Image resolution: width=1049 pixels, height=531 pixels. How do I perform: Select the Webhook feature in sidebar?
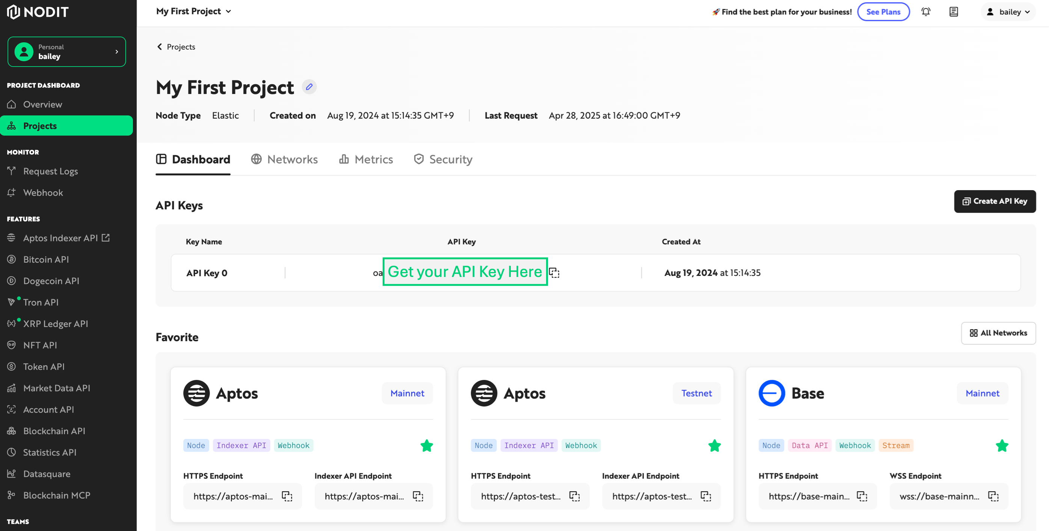[x=42, y=192]
